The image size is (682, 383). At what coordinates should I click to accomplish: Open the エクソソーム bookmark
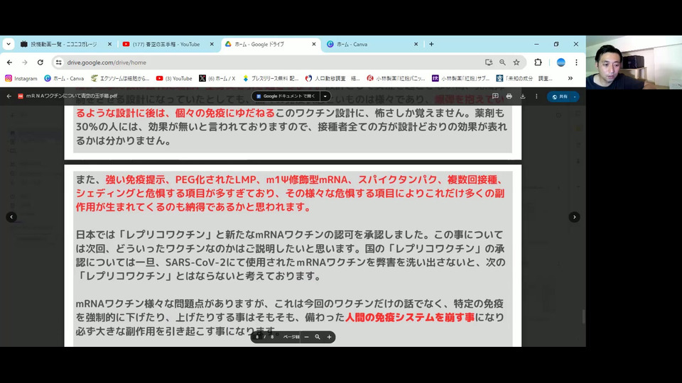coord(120,79)
